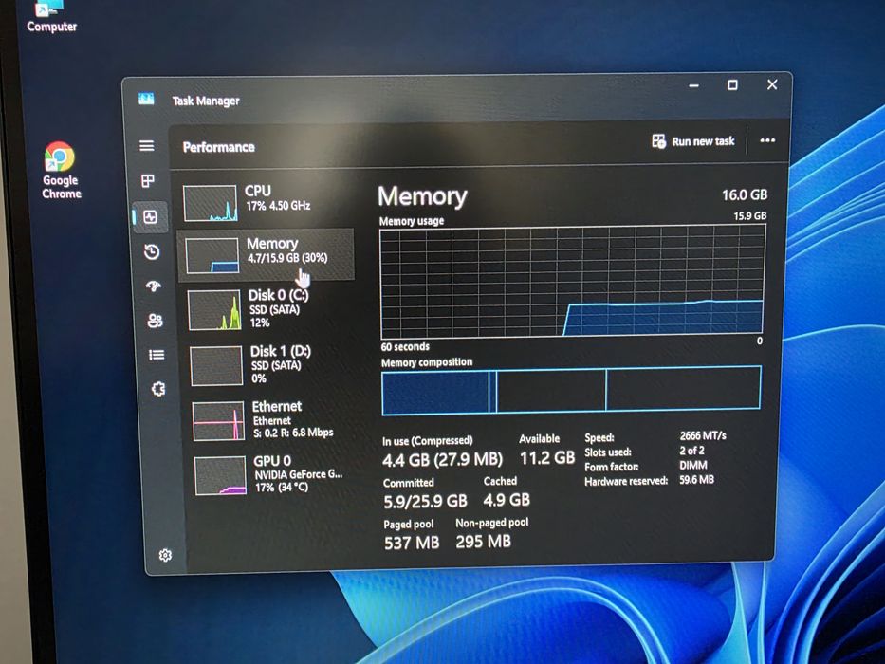Image resolution: width=885 pixels, height=664 pixels.
Task: Click the Task Manager title bar icon
Action: click(146, 99)
